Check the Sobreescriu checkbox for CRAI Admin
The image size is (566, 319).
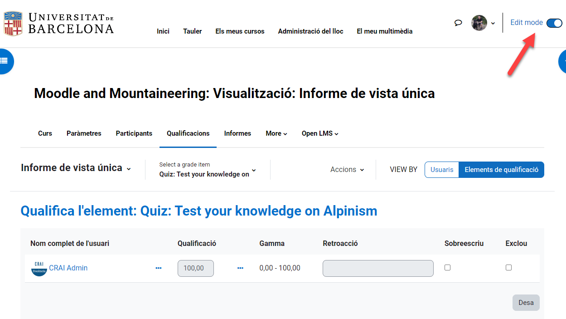tap(448, 268)
